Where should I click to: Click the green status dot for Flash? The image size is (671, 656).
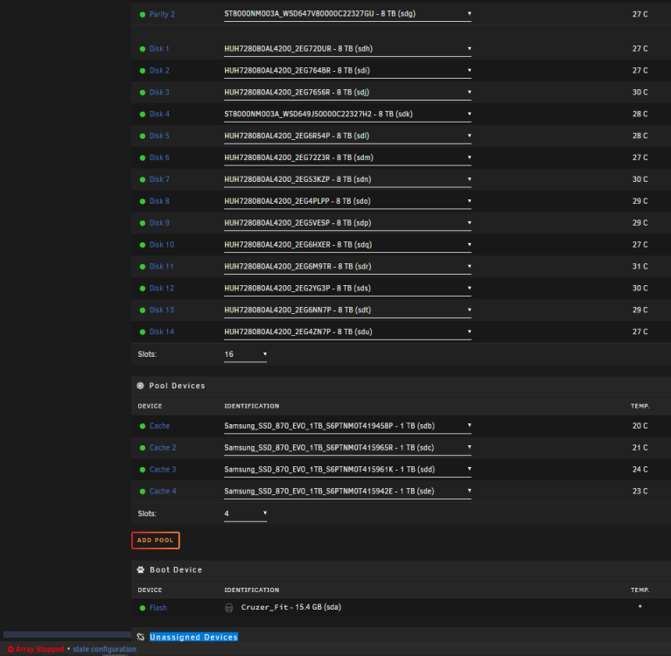tap(143, 608)
